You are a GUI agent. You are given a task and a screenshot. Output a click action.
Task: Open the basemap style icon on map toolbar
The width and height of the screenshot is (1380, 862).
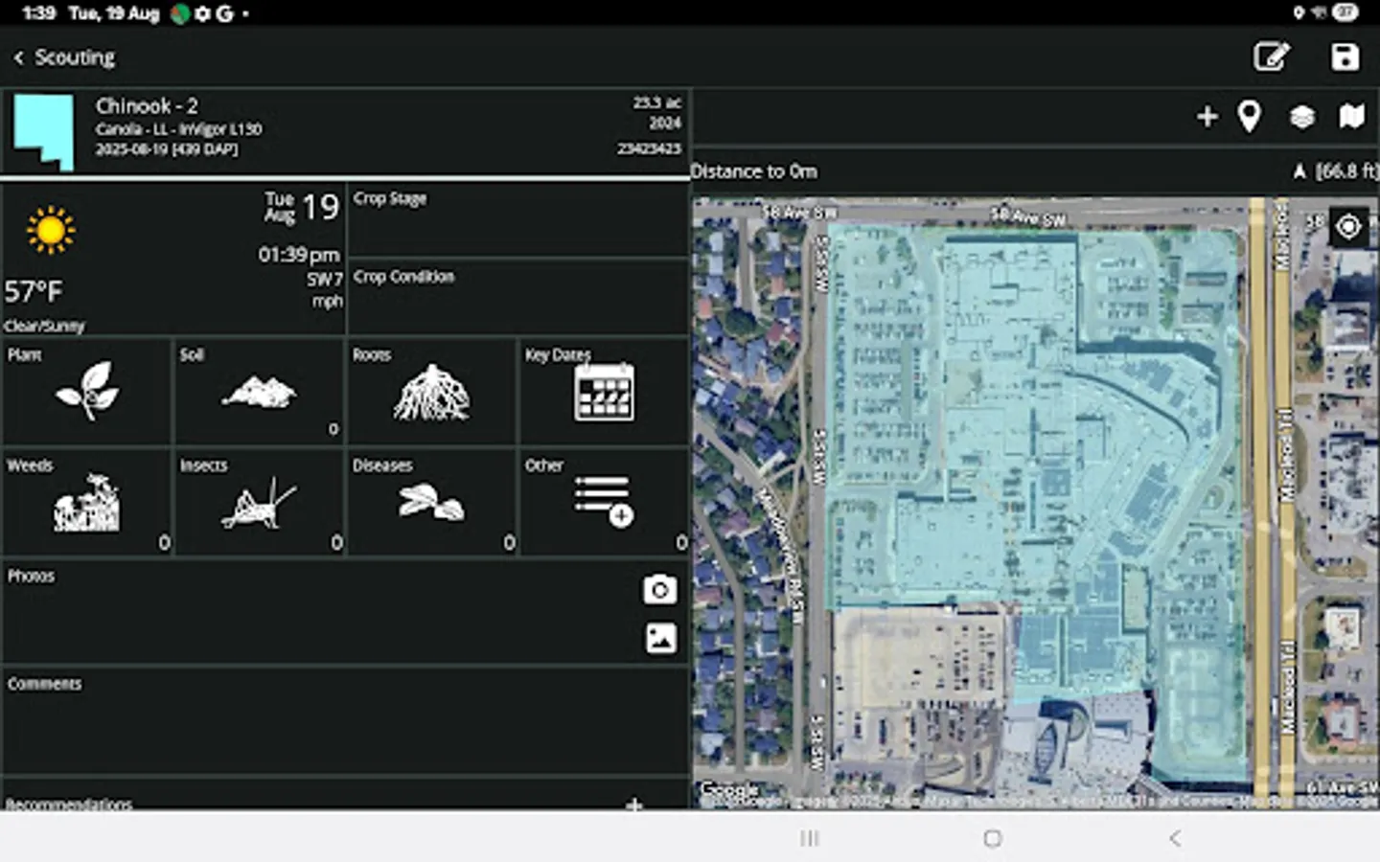1351,115
